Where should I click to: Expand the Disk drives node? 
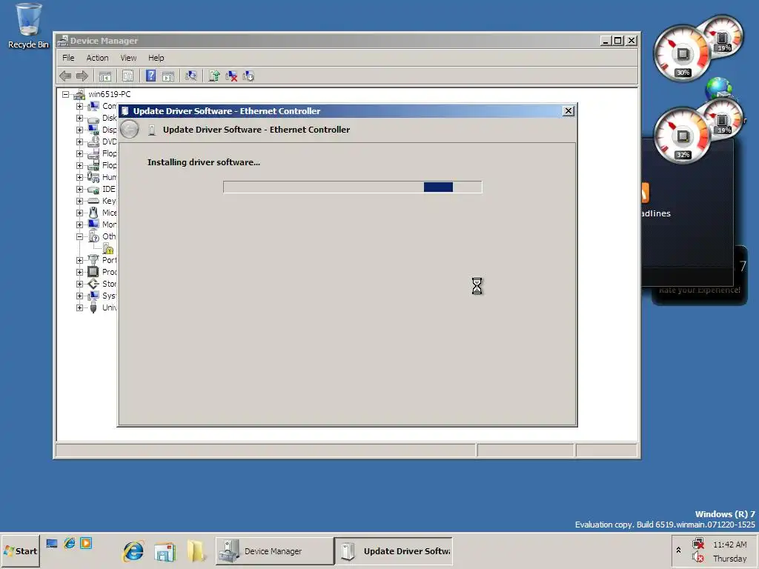[79, 118]
